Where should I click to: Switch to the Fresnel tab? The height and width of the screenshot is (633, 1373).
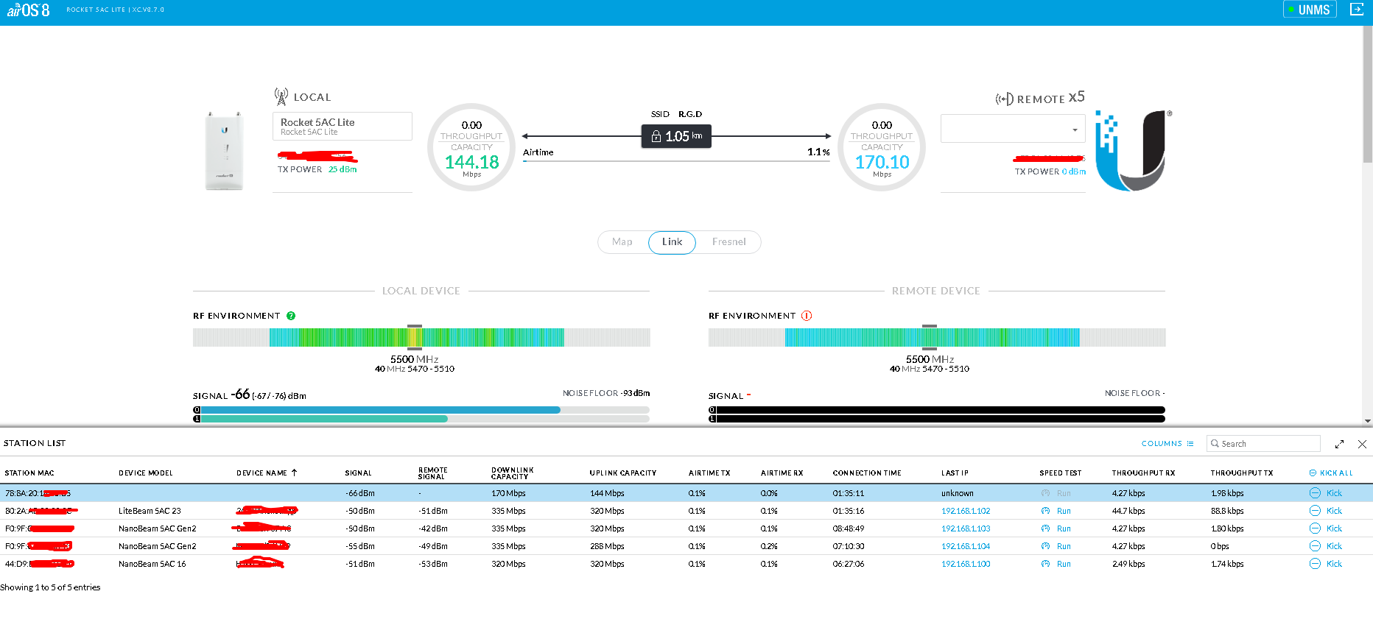click(728, 242)
